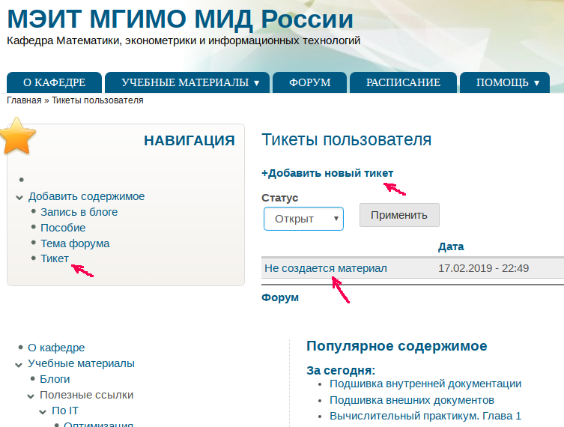Click the МЭИТ МГИМО МИД России site title
The image size is (564, 427).
coord(180,19)
